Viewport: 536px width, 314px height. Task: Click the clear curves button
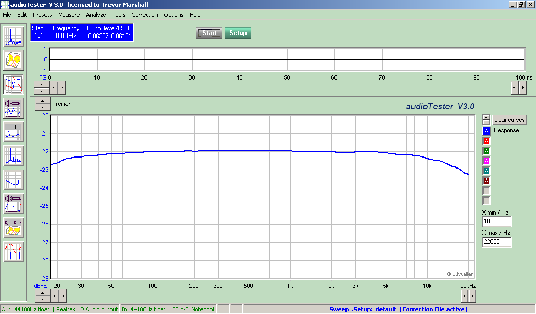pyautogui.click(x=509, y=120)
